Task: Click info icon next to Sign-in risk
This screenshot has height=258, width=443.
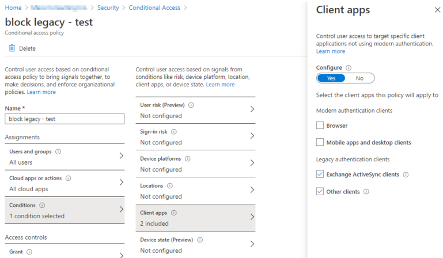Action: pyautogui.click(x=174, y=132)
